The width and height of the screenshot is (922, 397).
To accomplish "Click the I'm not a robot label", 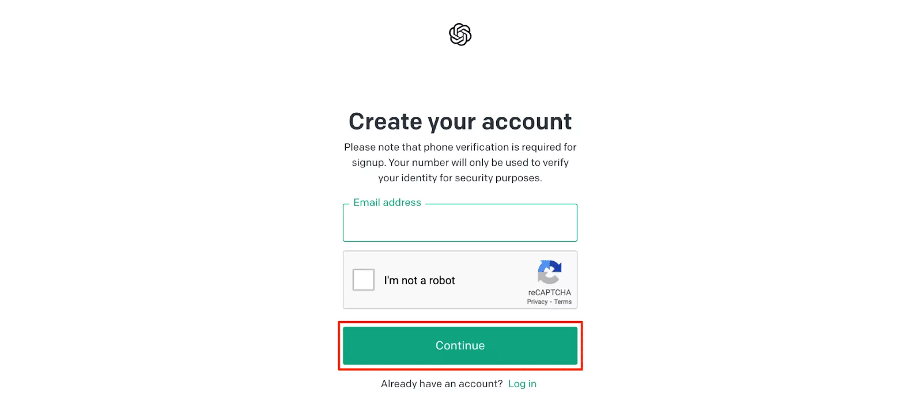I will point(420,281).
